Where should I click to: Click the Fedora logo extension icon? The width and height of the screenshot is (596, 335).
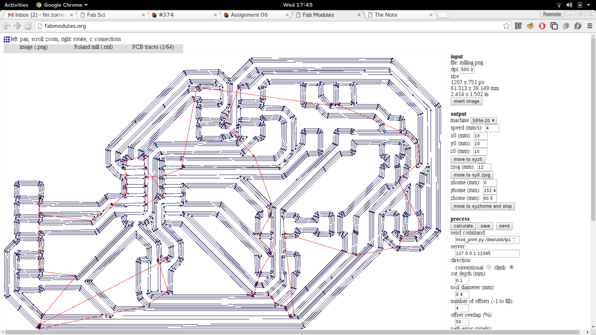pyautogui.click(x=578, y=26)
